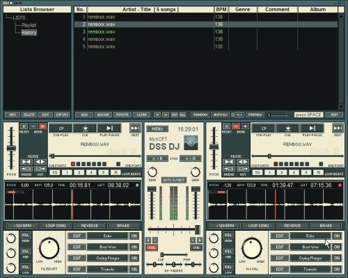
Task: Click deck B Cue down-arrow button
Action: coord(288,129)
